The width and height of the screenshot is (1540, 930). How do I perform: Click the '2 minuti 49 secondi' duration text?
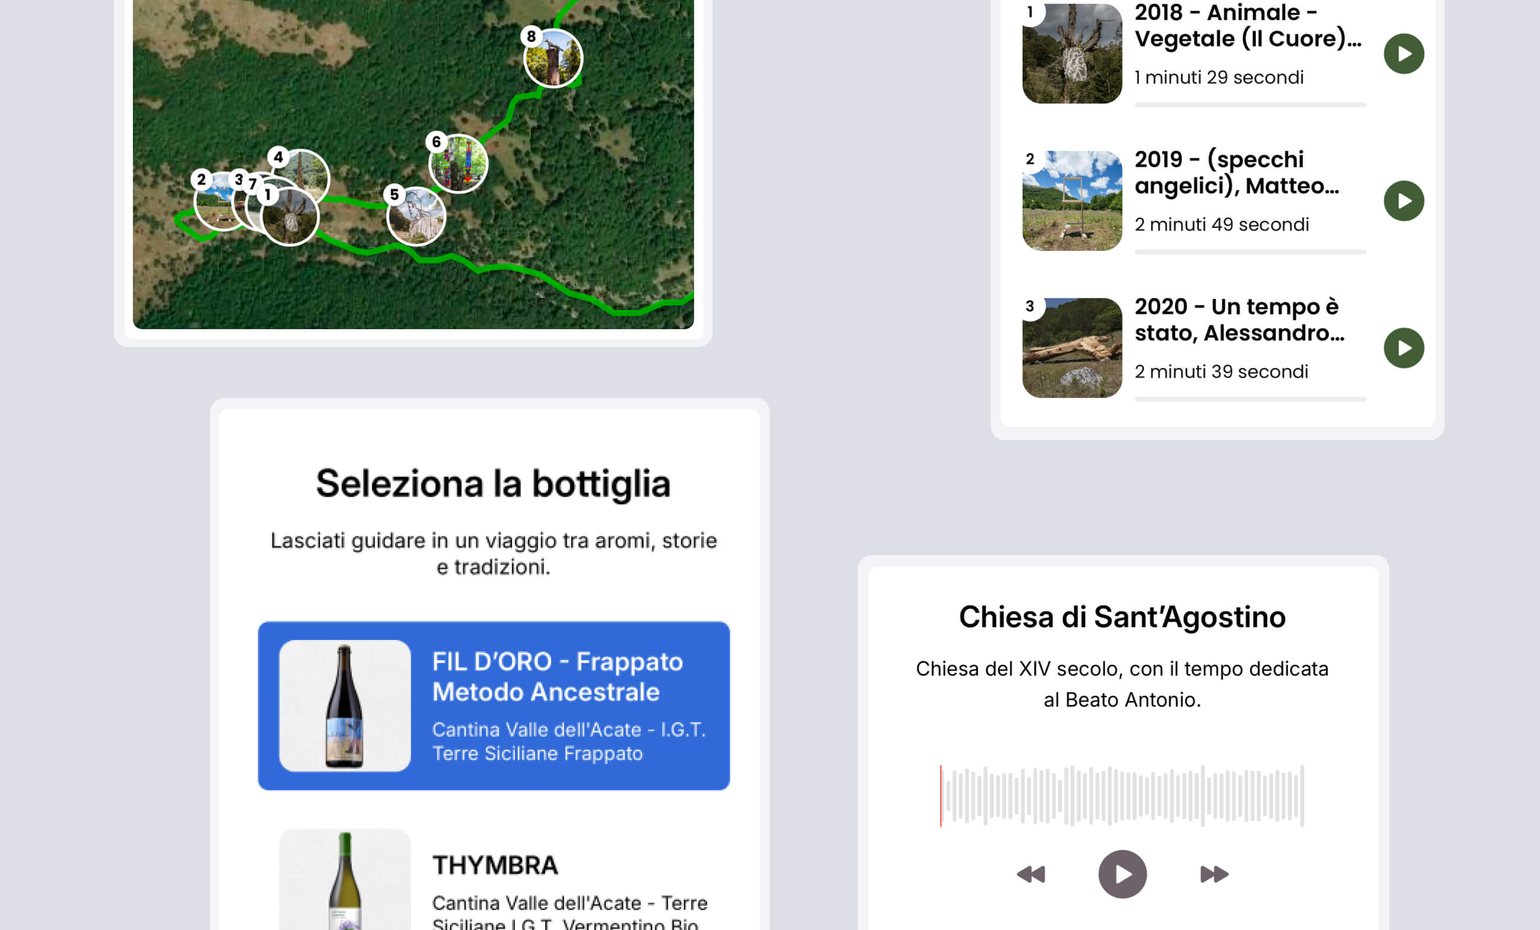pyautogui.click(x=1222, y=224)
